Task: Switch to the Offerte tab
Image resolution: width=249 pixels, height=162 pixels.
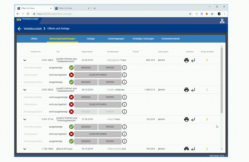Action: pos(34,39)
